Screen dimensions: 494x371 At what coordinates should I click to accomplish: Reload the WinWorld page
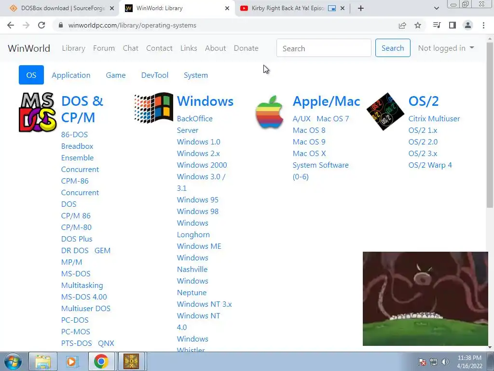point(41,25)
